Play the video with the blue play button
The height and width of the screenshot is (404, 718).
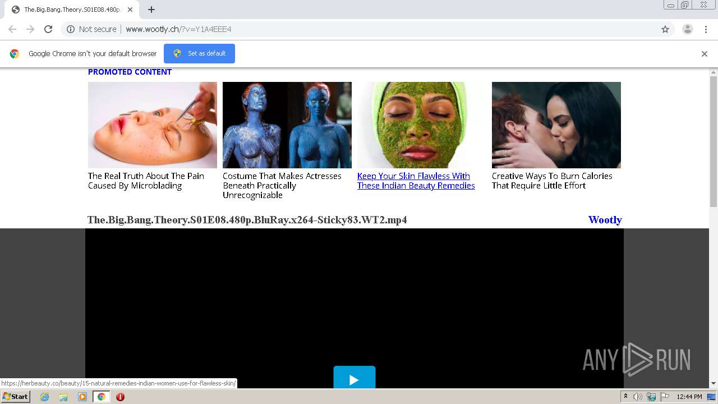(355, 378)
